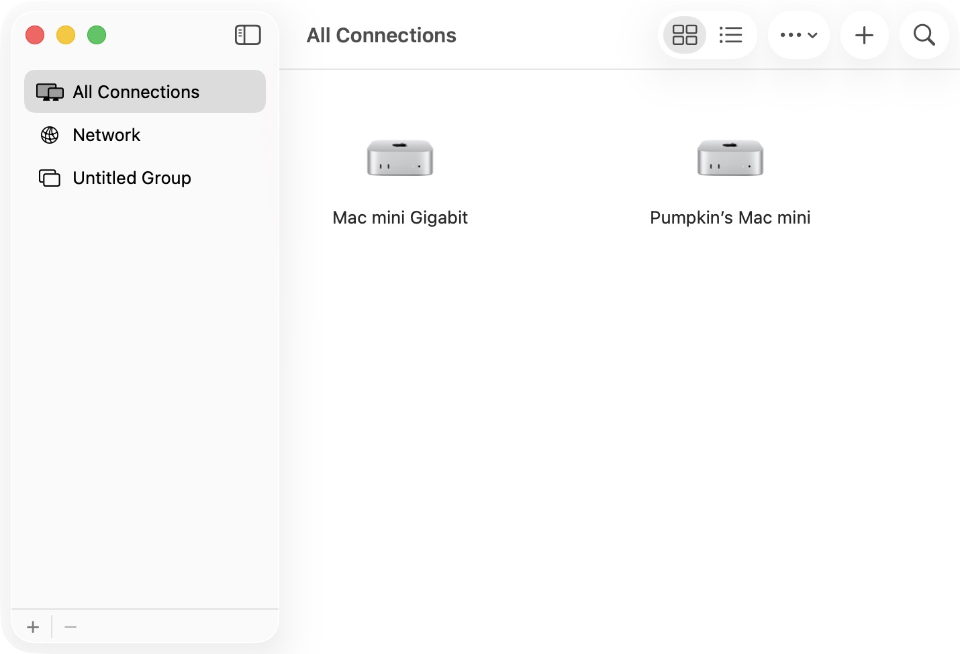Click the grid view icon
This screenshot has height=654, width=960.
684,35
